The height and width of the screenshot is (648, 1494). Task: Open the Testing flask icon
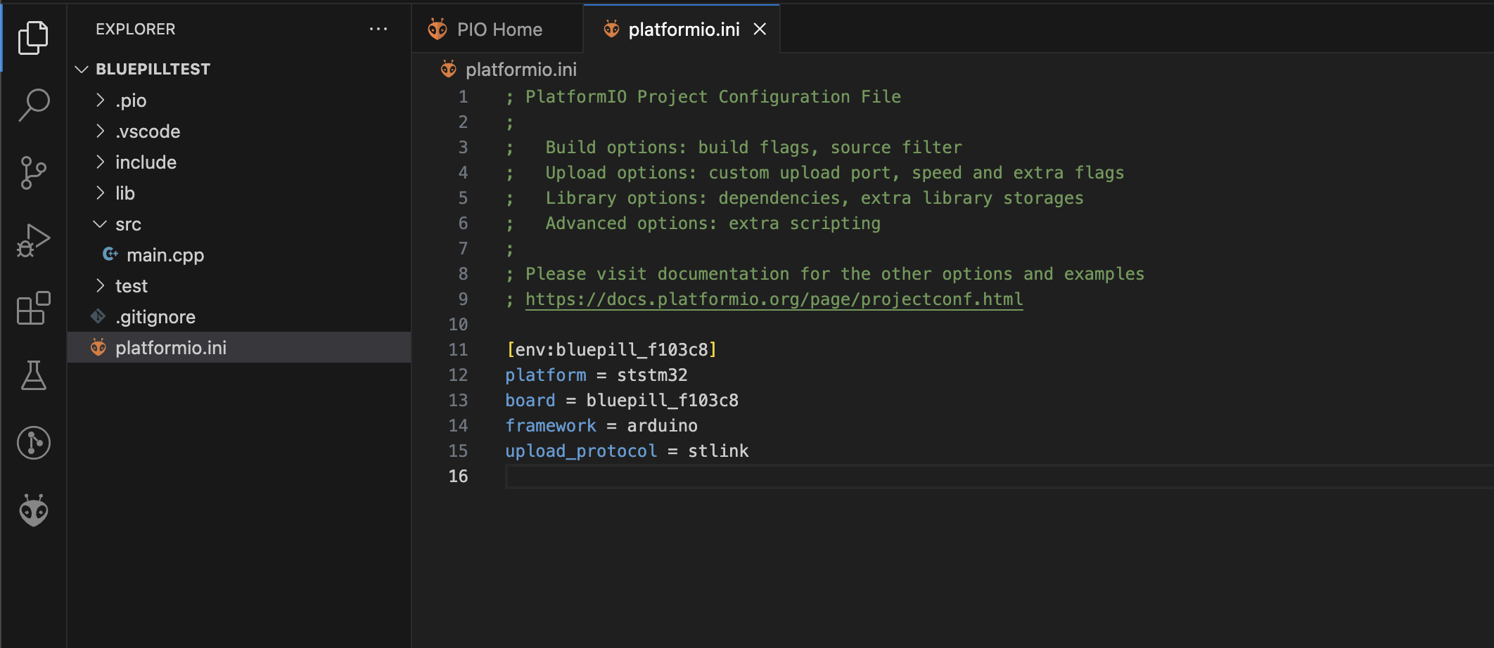pyautogui.click(x=33, y=375)
